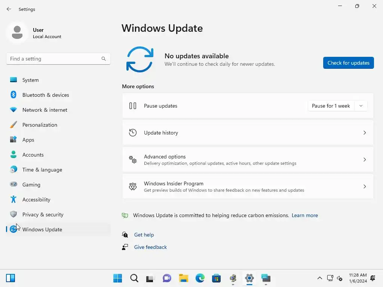Click the Accessibility figure icon
This screenshot has width=383, height=287.
[13, 200]
